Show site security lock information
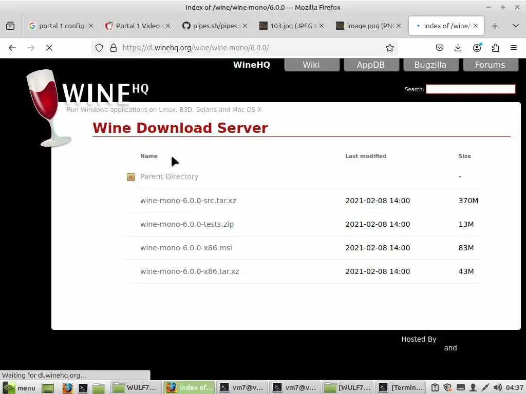The width and height of the screenshot is (526, 394). click(x=114, y=48)
